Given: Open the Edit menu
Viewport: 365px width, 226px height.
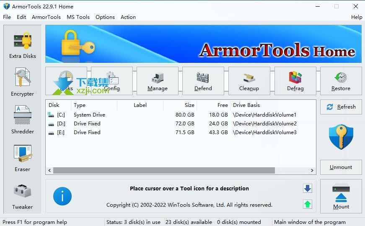Looking at the screenshot, I should (x=21, y=17).
